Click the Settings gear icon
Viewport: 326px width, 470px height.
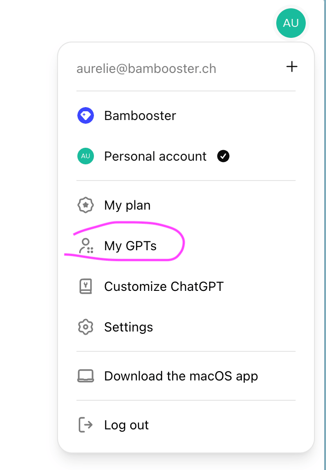click(x=86, y=327)
